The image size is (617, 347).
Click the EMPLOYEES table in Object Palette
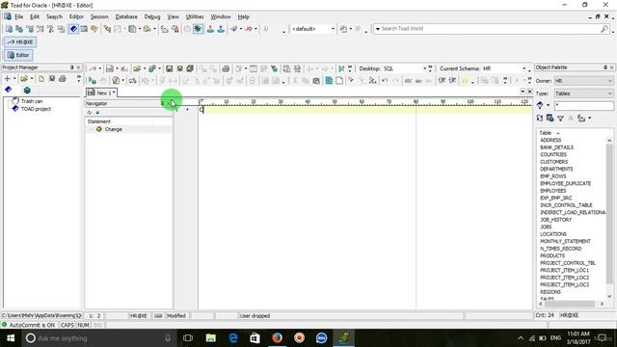552,191
